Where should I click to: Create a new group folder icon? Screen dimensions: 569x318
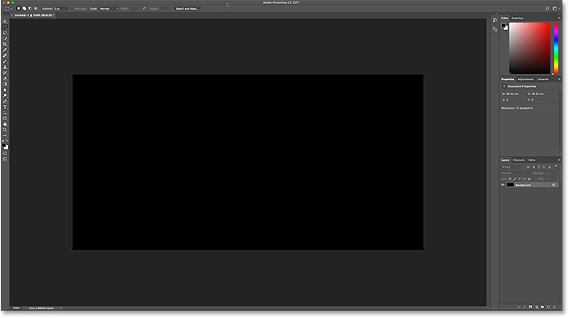coord(542,308)
